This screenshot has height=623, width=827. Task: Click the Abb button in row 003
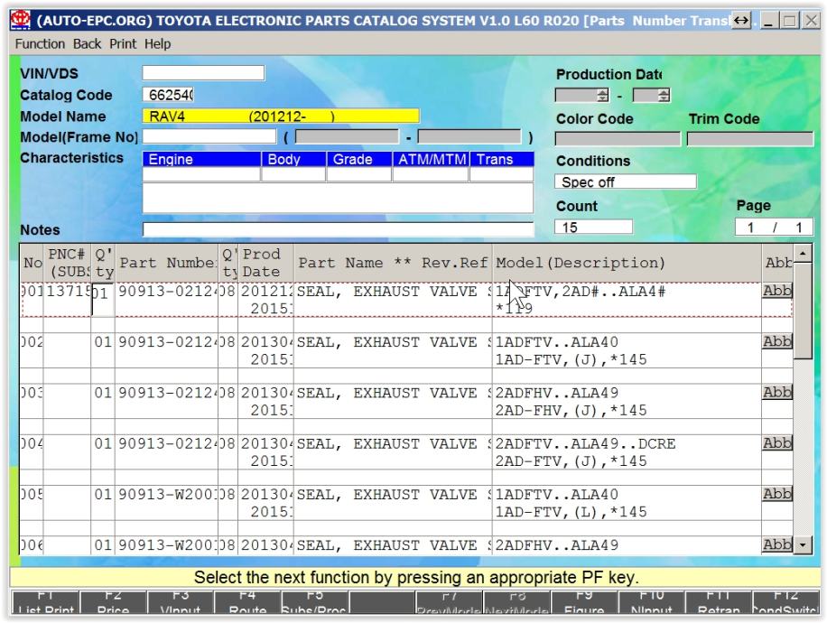pos(777,392)
